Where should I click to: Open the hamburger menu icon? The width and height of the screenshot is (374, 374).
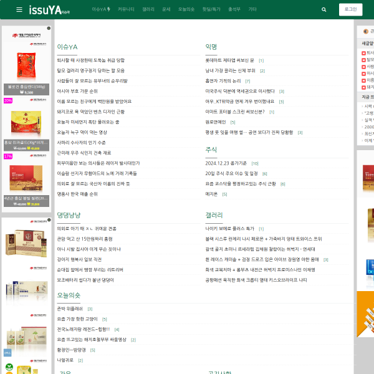coord(19,9)
